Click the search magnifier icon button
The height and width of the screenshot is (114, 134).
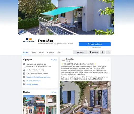click(102, 52)
